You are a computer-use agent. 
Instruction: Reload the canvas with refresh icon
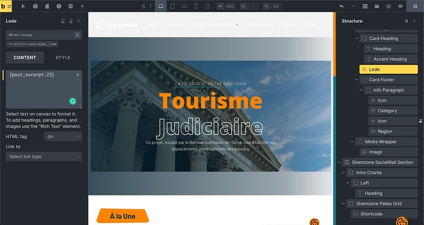[x=144, y=6]
